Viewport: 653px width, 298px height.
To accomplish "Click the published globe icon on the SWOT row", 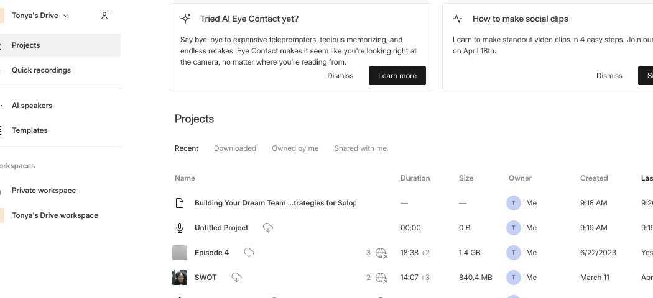I will pos(381,278).
